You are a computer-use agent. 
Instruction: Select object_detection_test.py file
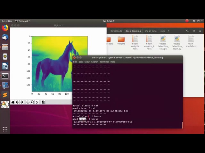click(163, 42)
